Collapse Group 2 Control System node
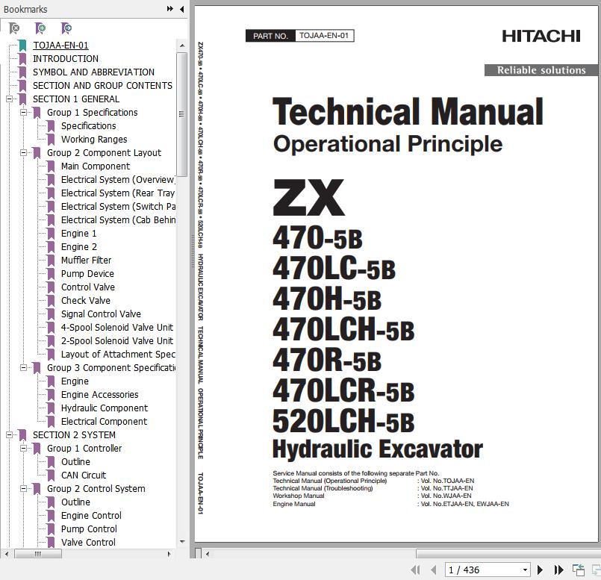Image resolution: width=601 pixels, height=580 pixels. point(24,488)
